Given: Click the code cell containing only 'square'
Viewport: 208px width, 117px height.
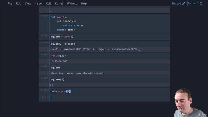Looking at the screenshot, I should 110,68.
